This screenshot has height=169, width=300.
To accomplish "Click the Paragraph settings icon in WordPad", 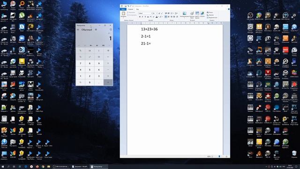I will tap(177, 17).
